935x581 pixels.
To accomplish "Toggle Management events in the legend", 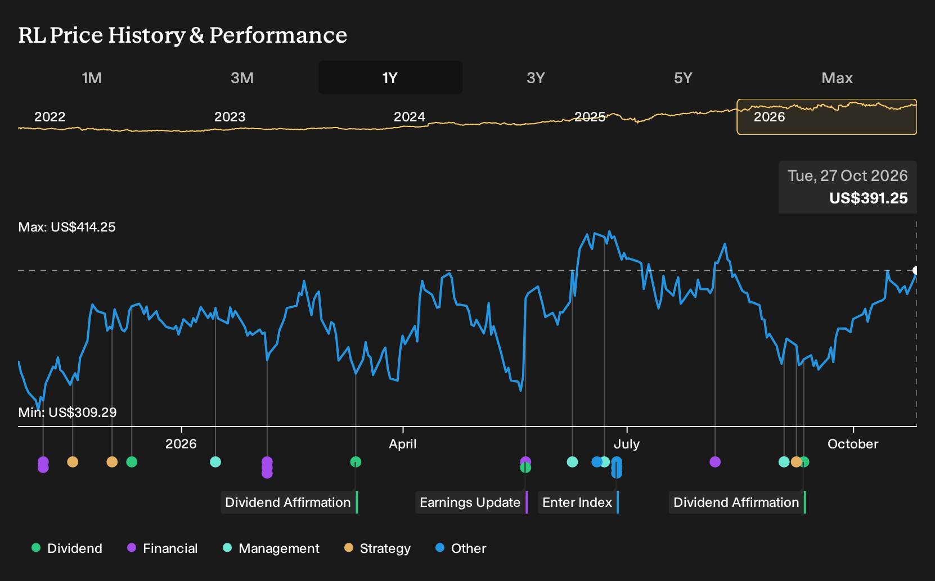I will coord(271,548).
